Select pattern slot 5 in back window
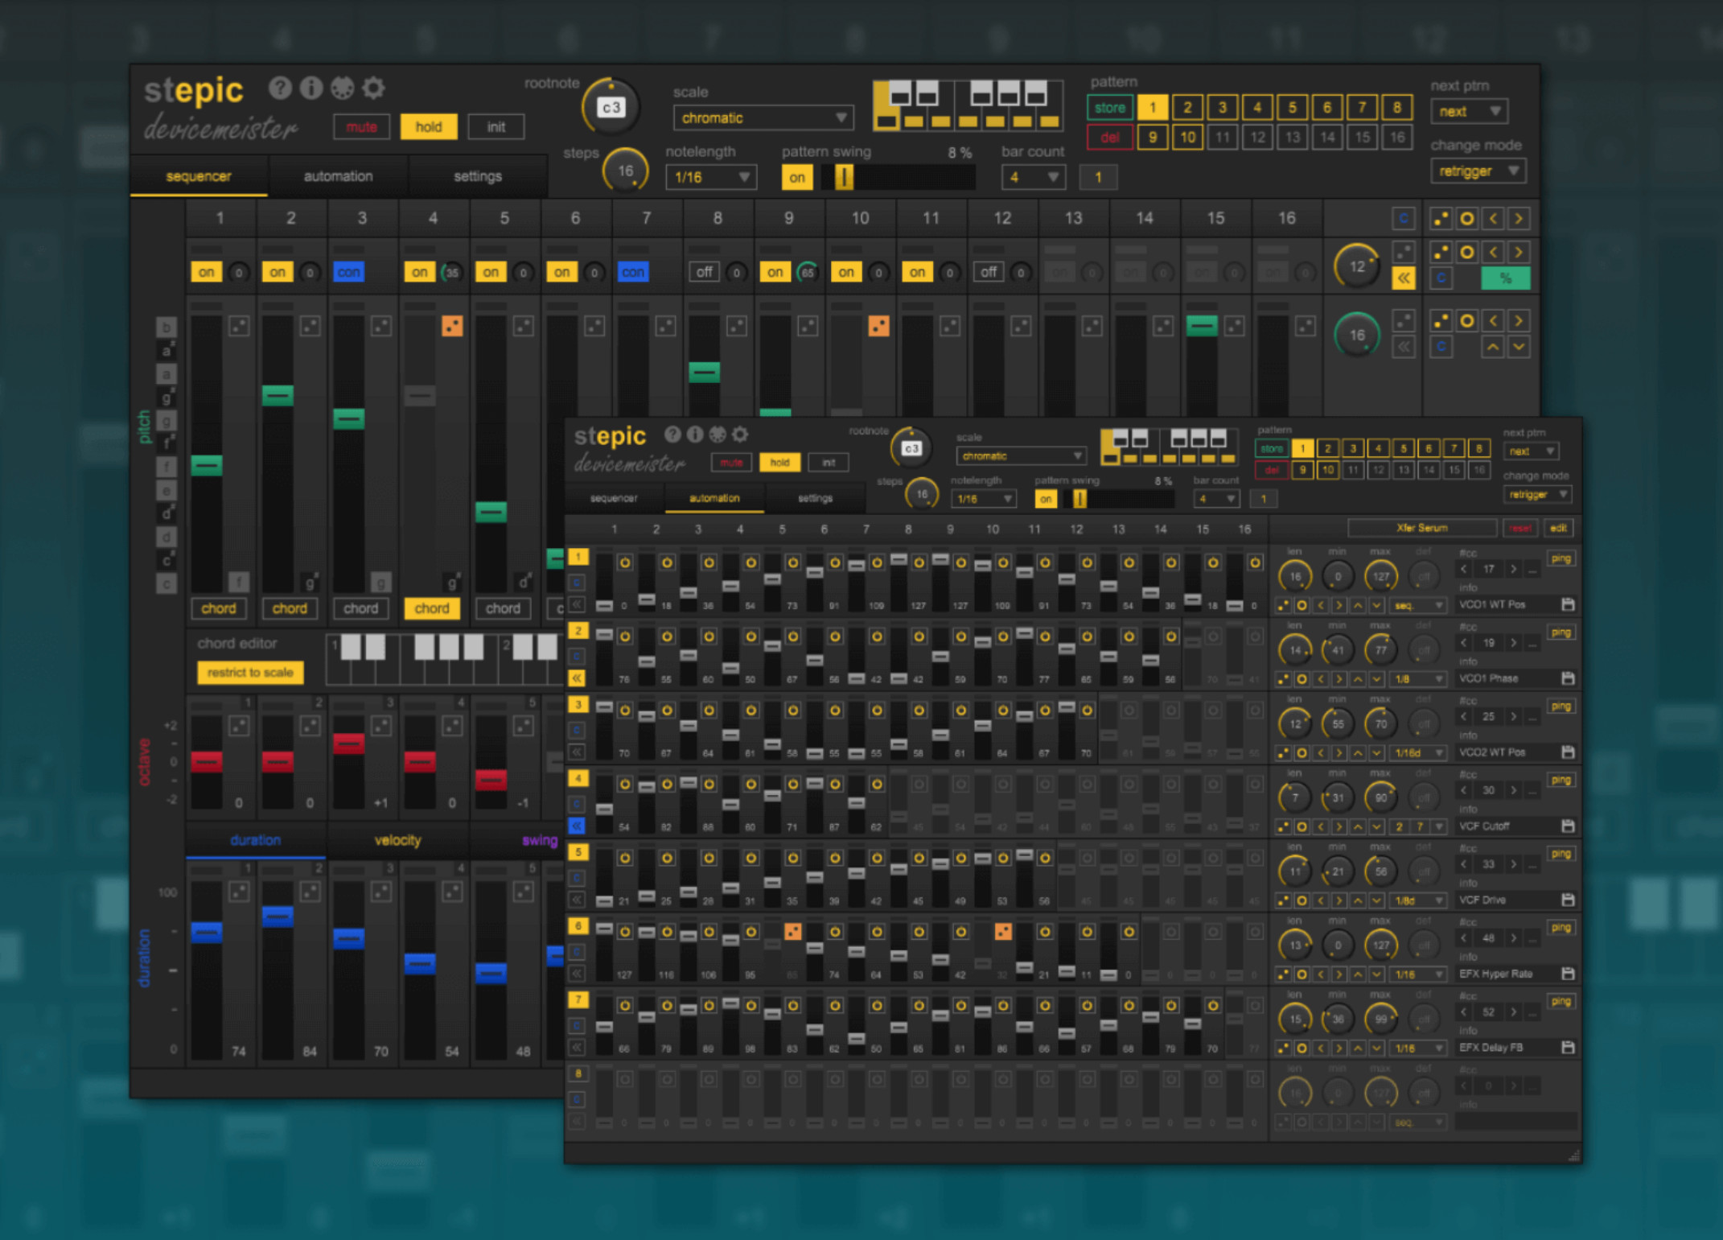 1292,107
